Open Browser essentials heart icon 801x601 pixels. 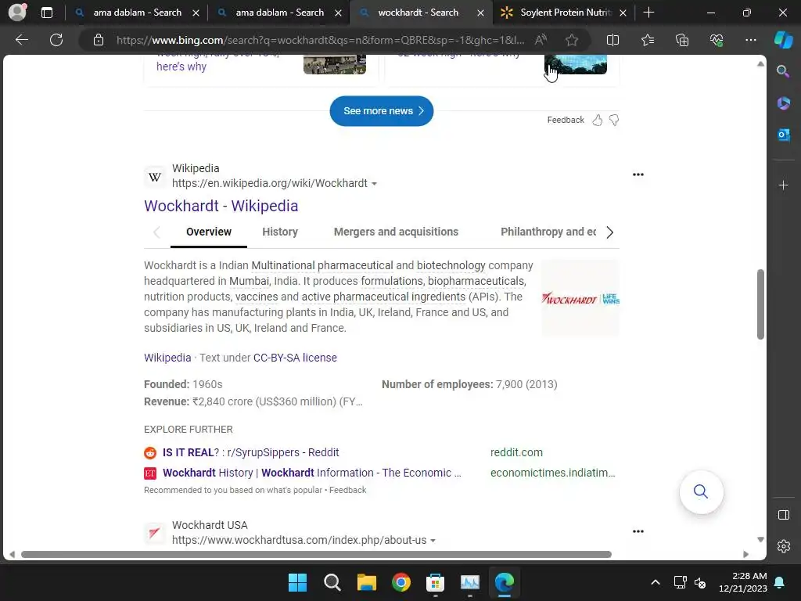[x=717, y=40]
